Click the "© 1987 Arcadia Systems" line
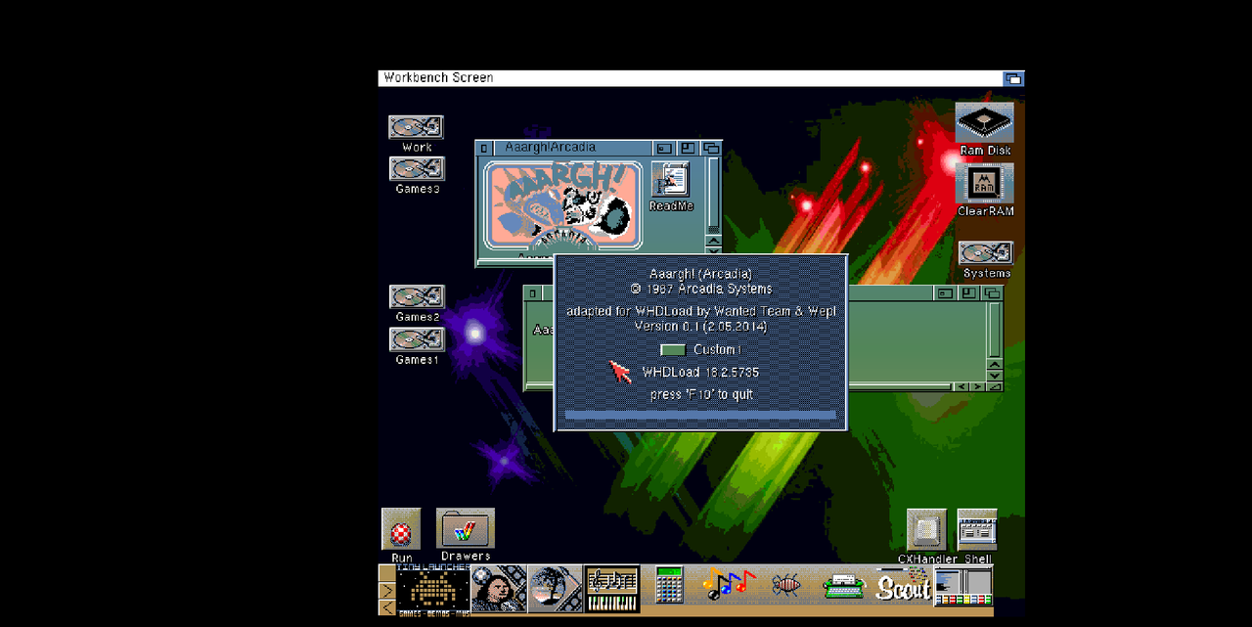Image resolution: width=1252 pixels, height=627 pixels. tap(700, 289)
